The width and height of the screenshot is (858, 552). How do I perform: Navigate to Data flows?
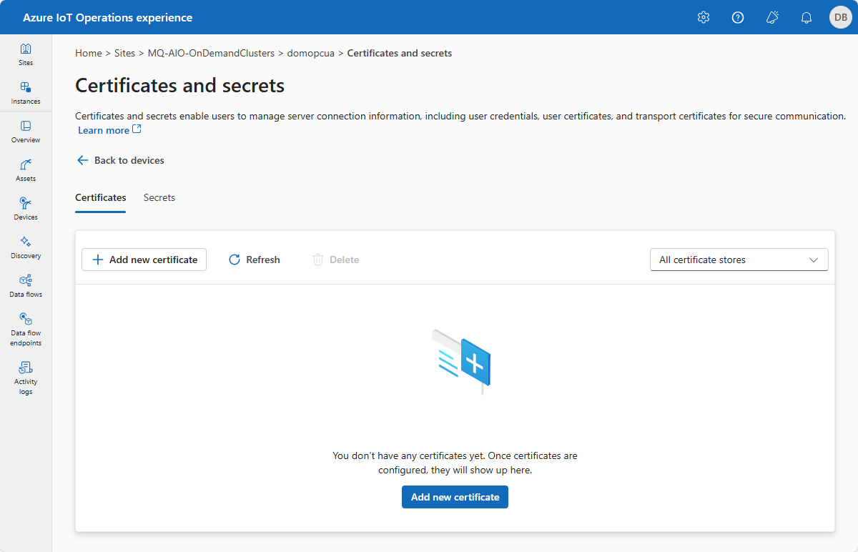pos(26,286)
